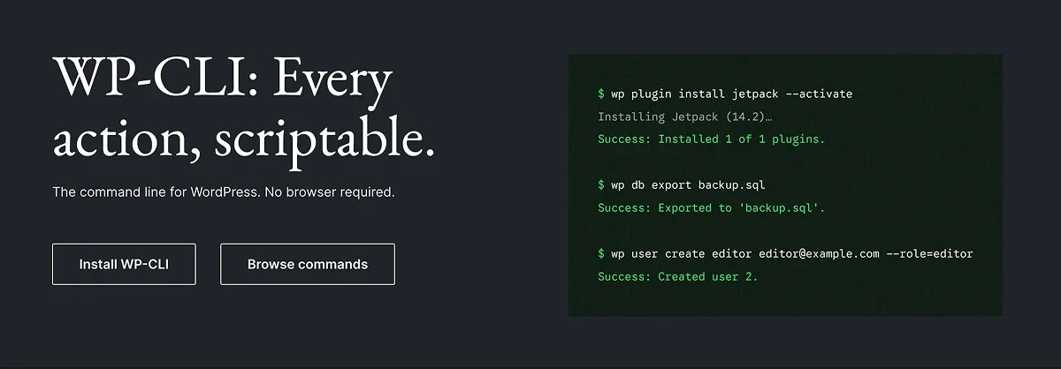Select "Success: Created user 2." output
Screen dimensions: 1061x369
678,277
